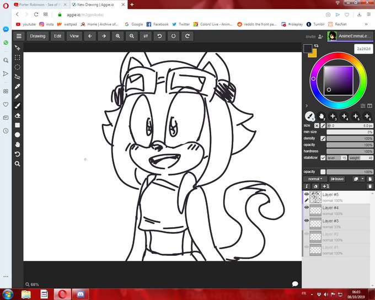Open the youtube bookmark
Screen dimensions: 375x300
(x=25, y=24)
